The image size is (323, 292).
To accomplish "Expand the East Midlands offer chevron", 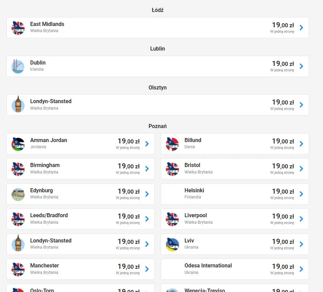I will click(301, 28).
